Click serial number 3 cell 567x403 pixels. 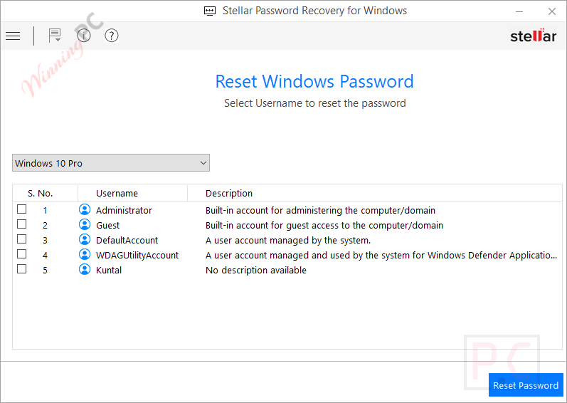point(45,240)
